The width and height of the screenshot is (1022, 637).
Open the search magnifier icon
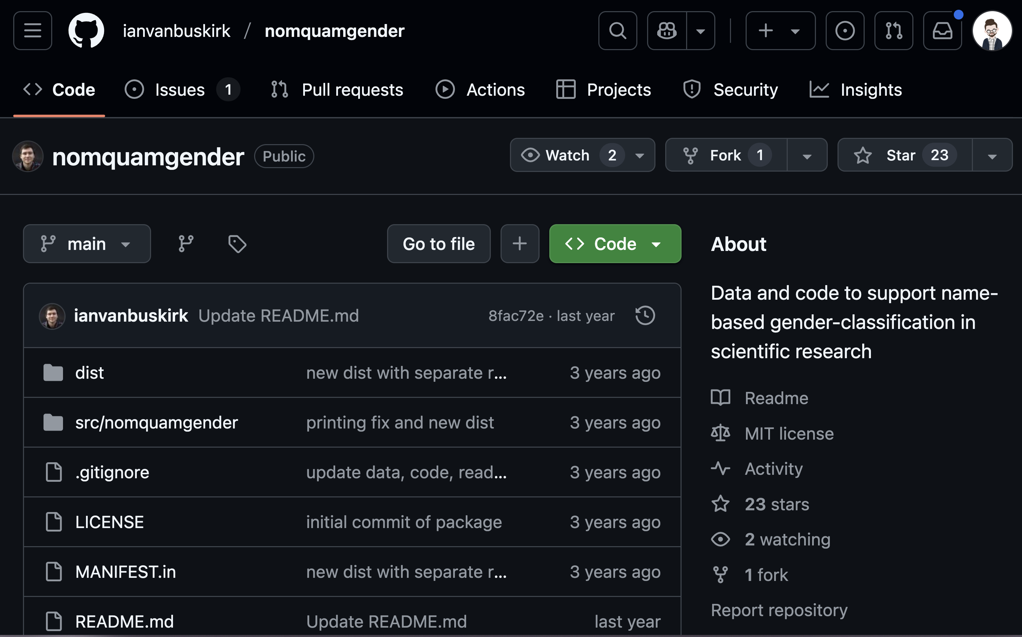[618, 31]
